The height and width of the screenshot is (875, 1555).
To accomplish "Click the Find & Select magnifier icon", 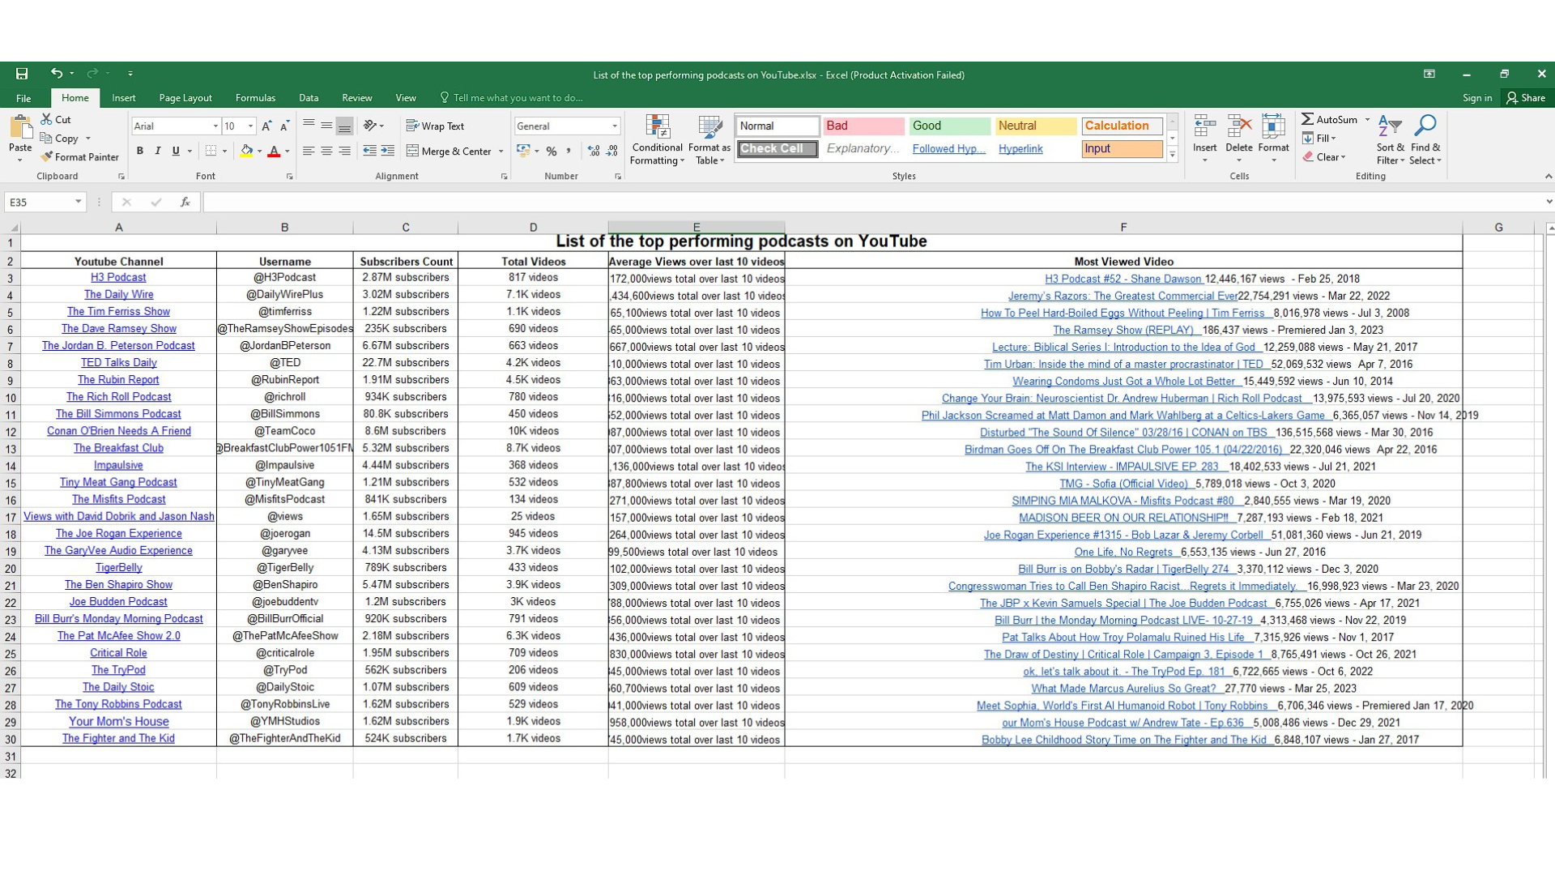I will point(1425,126).
